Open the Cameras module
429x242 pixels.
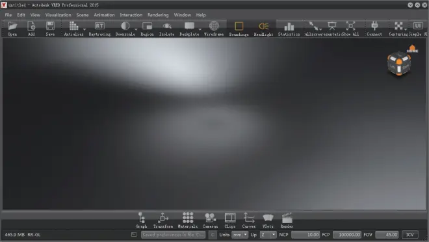click(x=210, y=221)
